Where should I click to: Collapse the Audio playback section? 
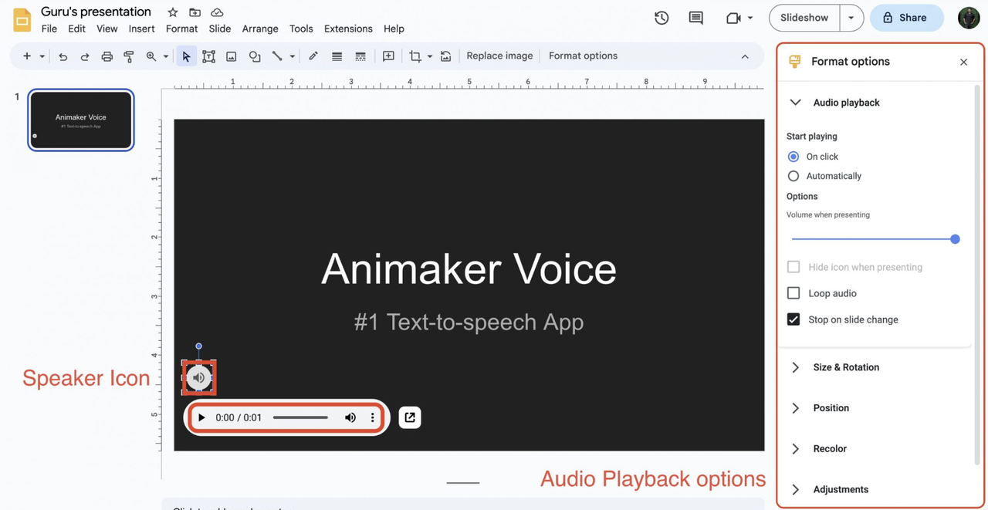(x=796, y=103)
